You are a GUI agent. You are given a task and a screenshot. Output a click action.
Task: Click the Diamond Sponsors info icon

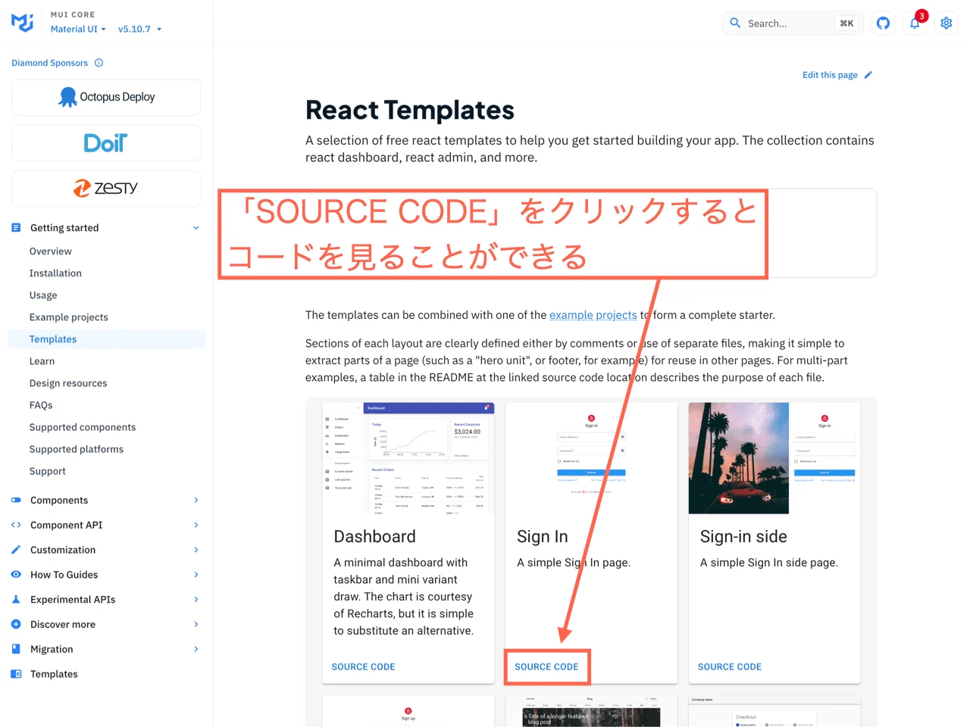tap(98, 63)
